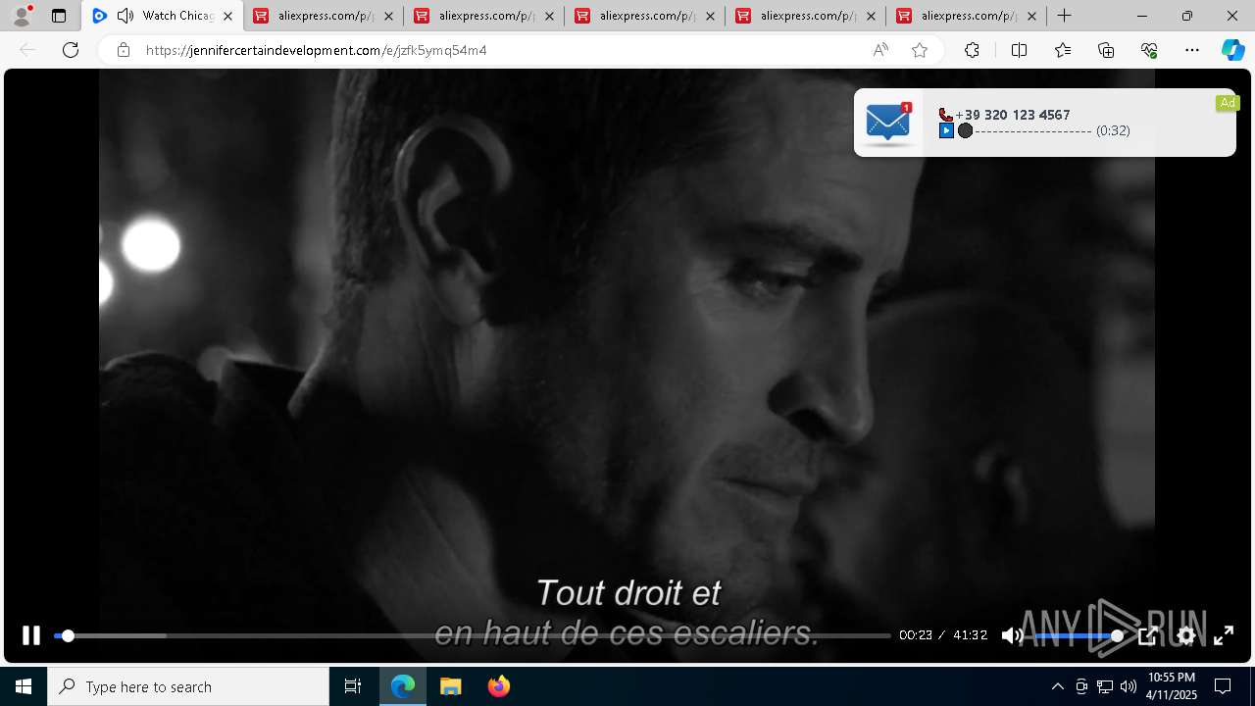This screenshot has height=706, width=1255.
Task: Open Extensions puzzle icon
Action: [972, 50]
